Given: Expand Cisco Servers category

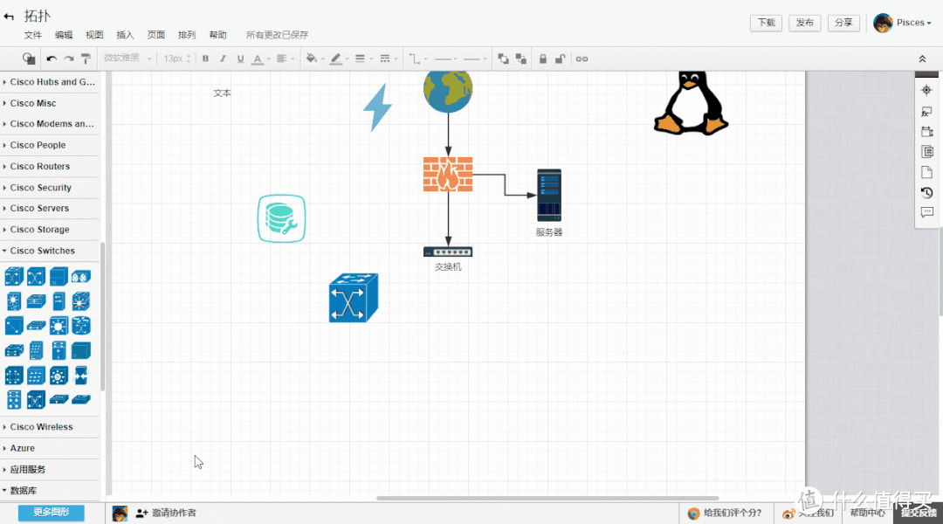Looking at the screenshot, I should click(x=49, y=208).
